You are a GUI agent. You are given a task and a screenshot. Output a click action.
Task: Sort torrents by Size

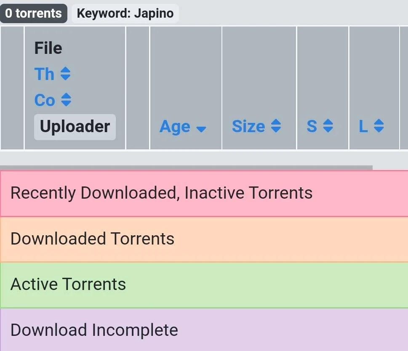tap(256, 126)
